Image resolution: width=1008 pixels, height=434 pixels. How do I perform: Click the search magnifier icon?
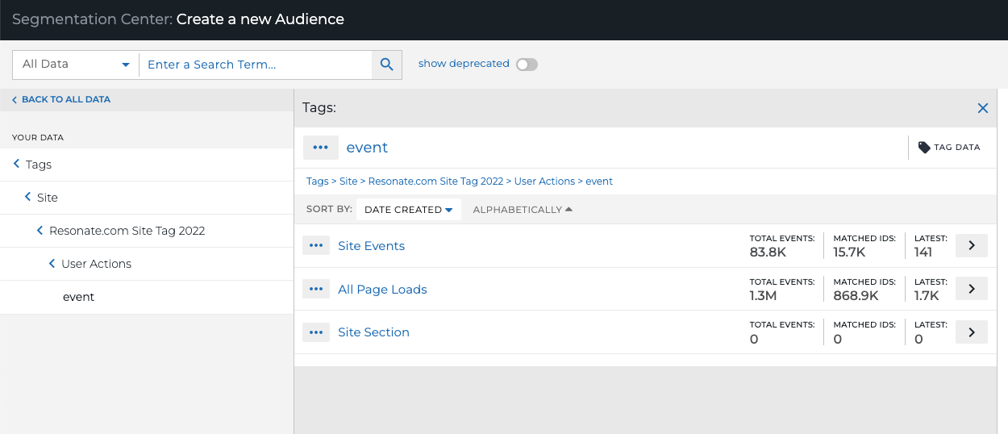tap(386, 65)
